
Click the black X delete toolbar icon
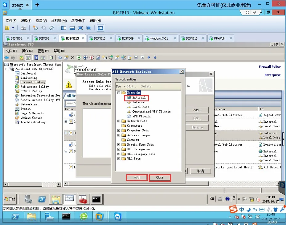click(73, 57)
